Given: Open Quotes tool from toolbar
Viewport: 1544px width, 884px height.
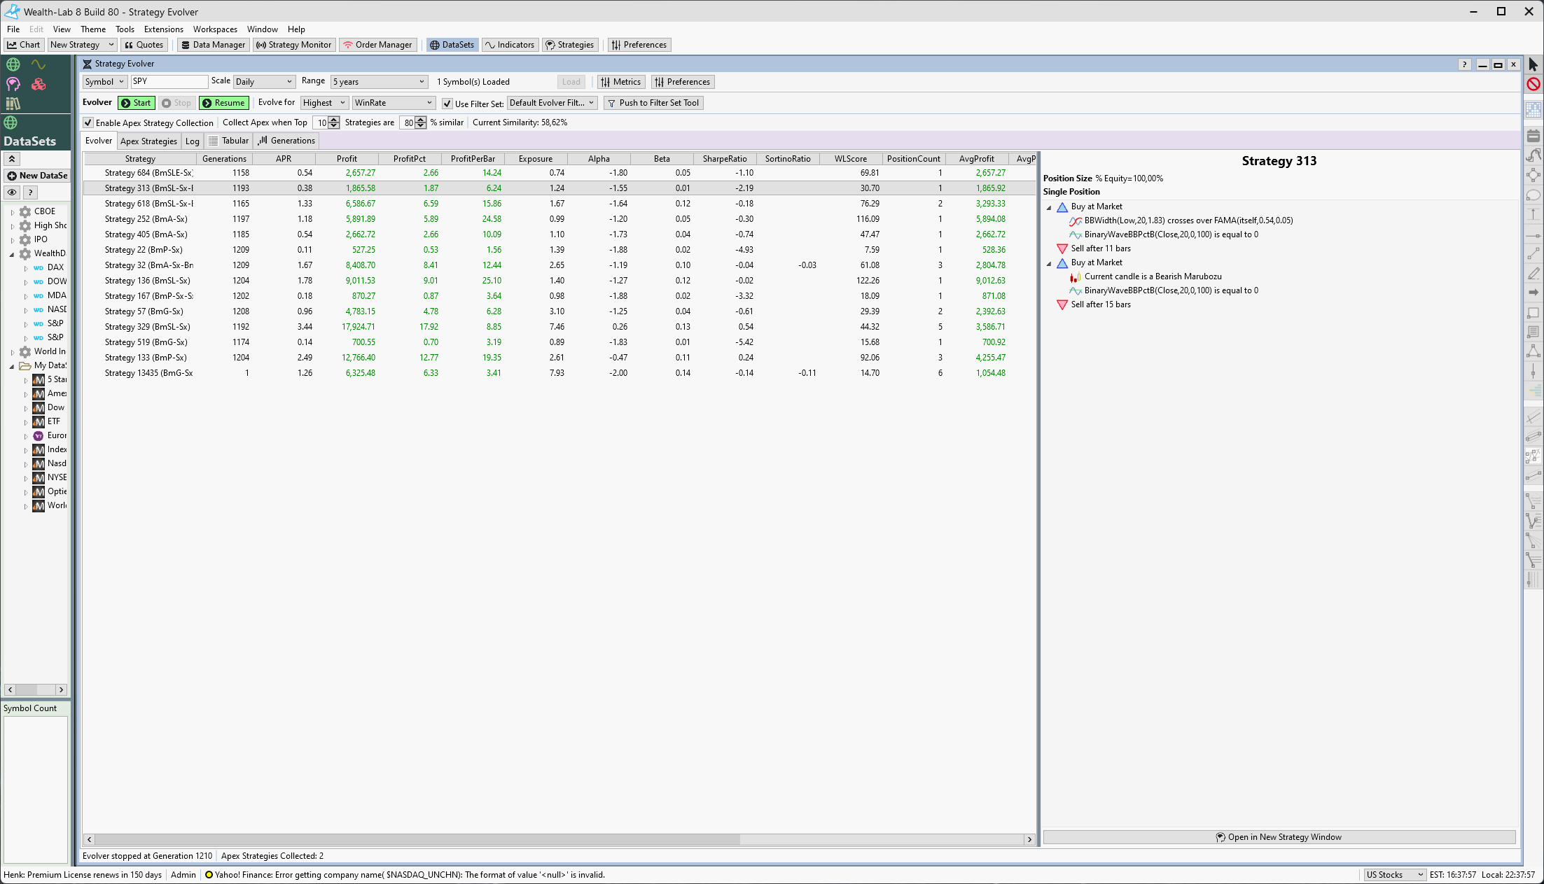Looking at the screenshot, I should point(144,45).
